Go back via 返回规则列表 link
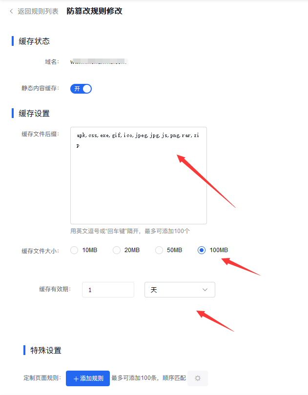Viewport: 308px width, 395px height. [x=38, y=11]
